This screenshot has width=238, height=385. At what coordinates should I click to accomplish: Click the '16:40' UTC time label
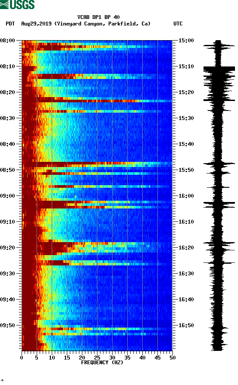tap(186, 300)
